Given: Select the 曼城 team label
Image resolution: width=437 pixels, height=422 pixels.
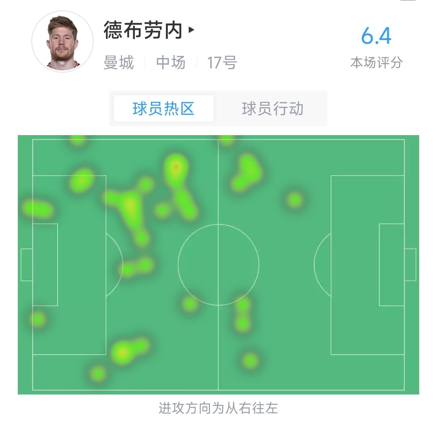Looking at the screenshot, I should click(x=119, y=62).
